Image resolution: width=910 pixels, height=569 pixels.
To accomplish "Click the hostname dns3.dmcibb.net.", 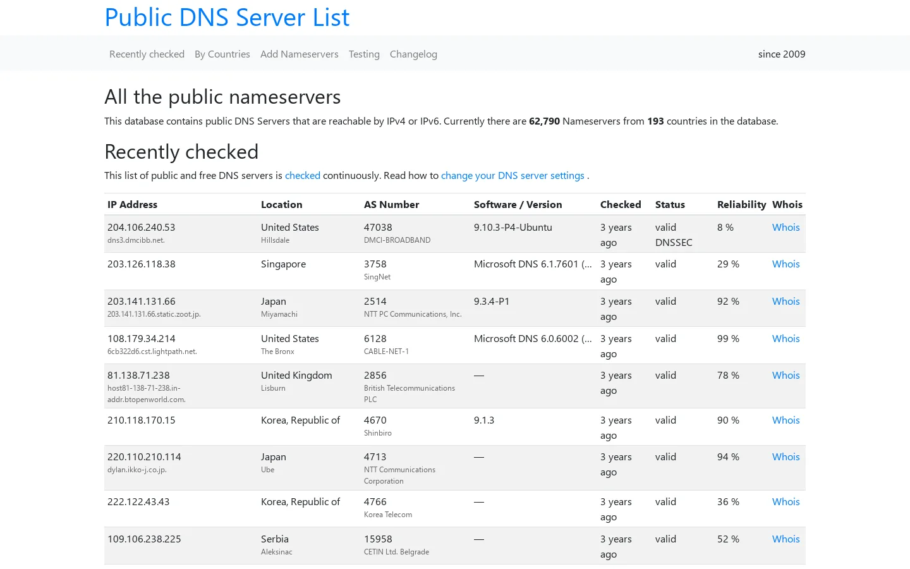I will [x=136, y=240].
